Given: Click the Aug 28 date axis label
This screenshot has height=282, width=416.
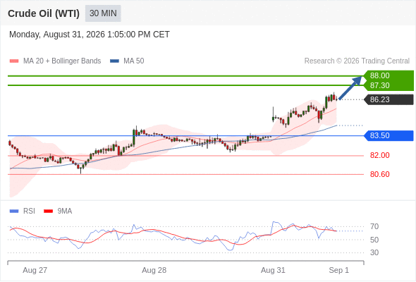Looking at the screenshot, I should [154, 270].
